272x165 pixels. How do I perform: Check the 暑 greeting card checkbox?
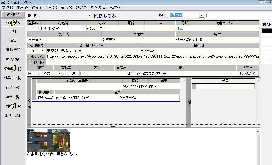pyautogui.click(x=69, y=73)
